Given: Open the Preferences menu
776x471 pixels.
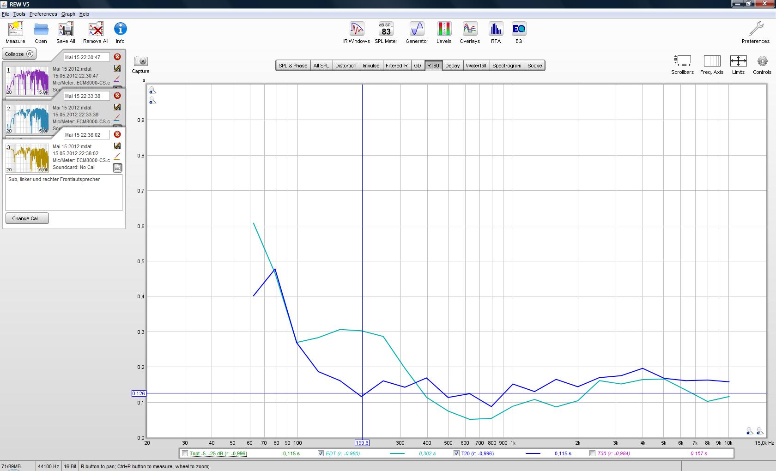Looking at the screenshot, I should click(x=43, y=14).
